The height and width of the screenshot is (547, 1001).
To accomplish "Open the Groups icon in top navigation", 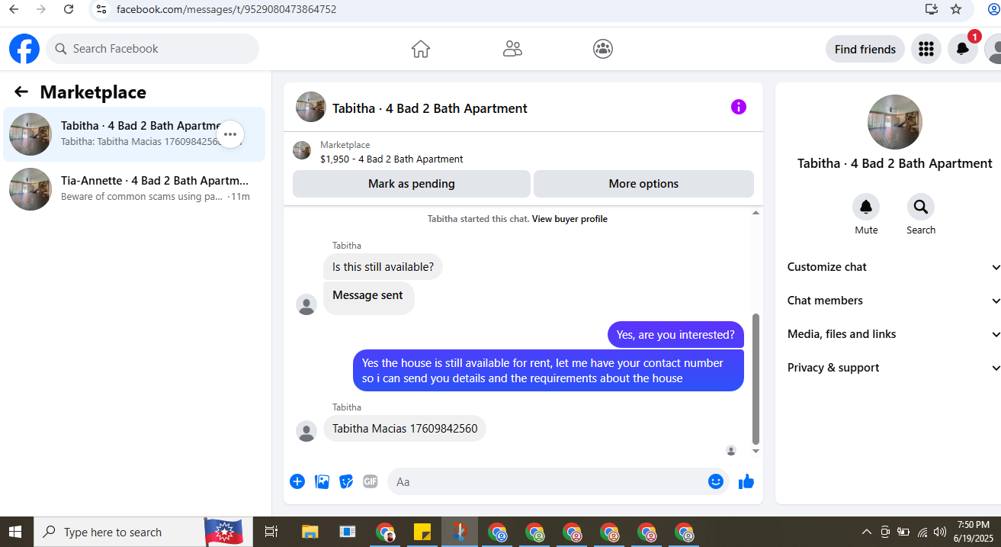I will (x=603, y=49).
